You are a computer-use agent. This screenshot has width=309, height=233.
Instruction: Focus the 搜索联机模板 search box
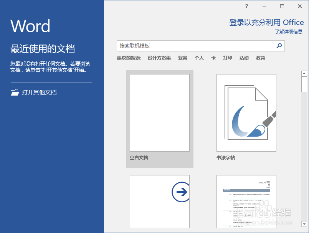(201, 46)
